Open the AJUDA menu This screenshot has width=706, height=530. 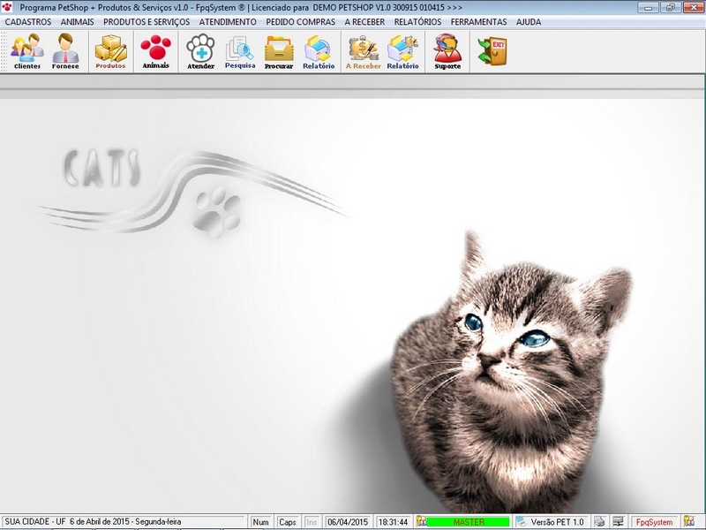pos(529,21)
